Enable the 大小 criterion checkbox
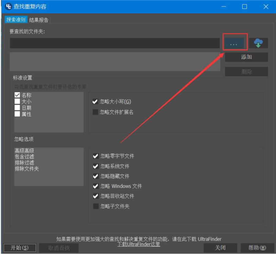Image resolution: width=276 pixels, height=254 pixels. pyautogui.click(x=17, y=101)
